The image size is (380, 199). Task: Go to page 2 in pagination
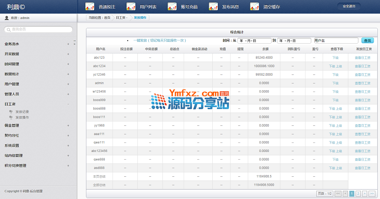358,193
